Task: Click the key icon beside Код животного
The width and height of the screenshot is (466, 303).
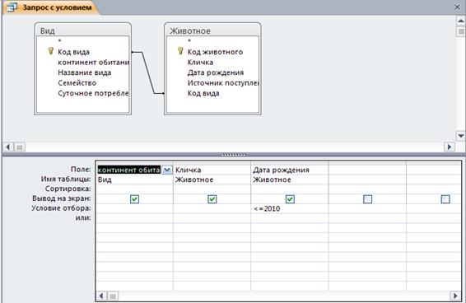Action: pyautogui.click(x=180, y=51)
